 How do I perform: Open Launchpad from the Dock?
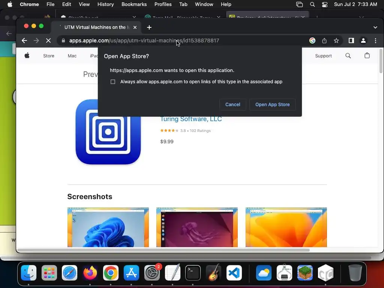point(49,273)
